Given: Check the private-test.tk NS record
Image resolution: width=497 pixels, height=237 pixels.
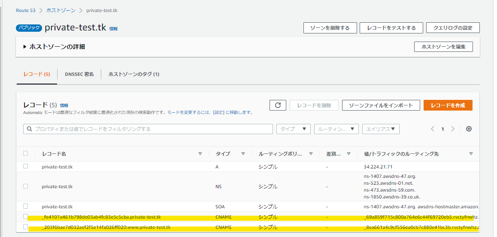Looking at the screenshot, I should (x=26, y=186).
